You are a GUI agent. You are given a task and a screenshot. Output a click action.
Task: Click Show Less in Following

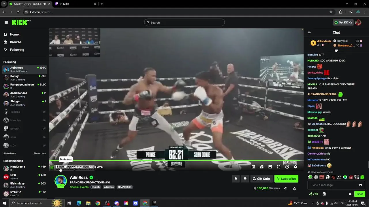click(x=40, y=154)
